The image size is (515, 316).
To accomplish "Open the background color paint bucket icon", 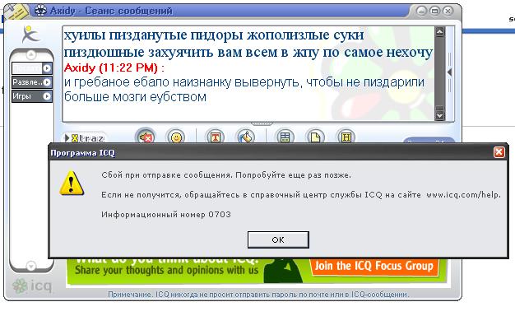I will point(246,137).
